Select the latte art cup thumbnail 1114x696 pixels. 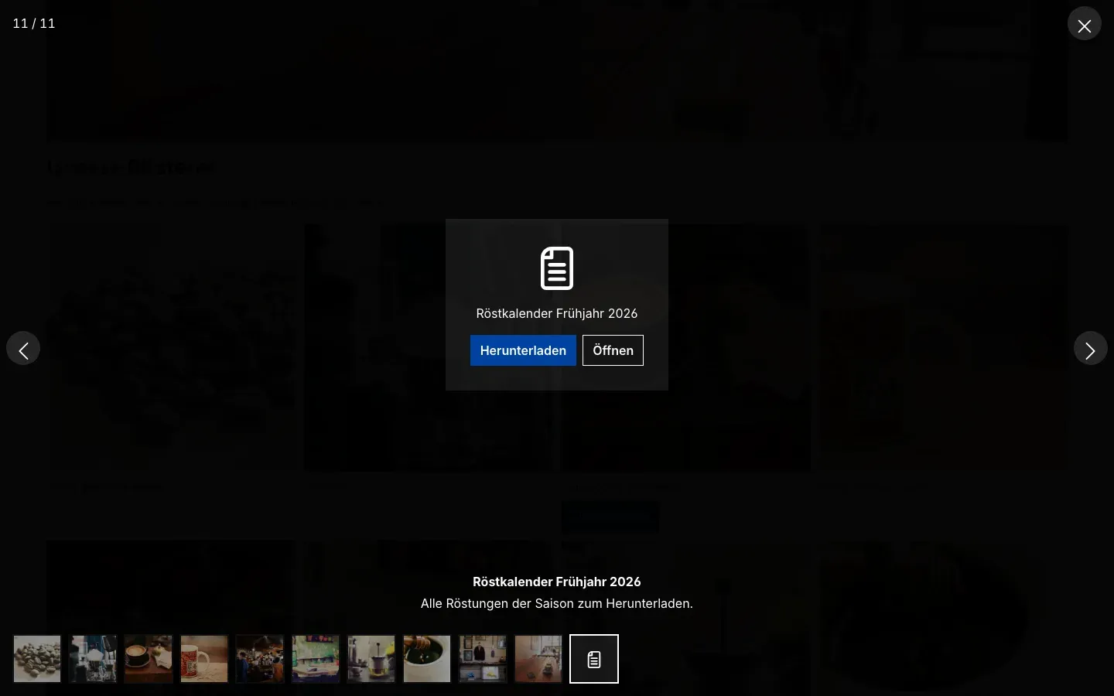click(149, 659)
